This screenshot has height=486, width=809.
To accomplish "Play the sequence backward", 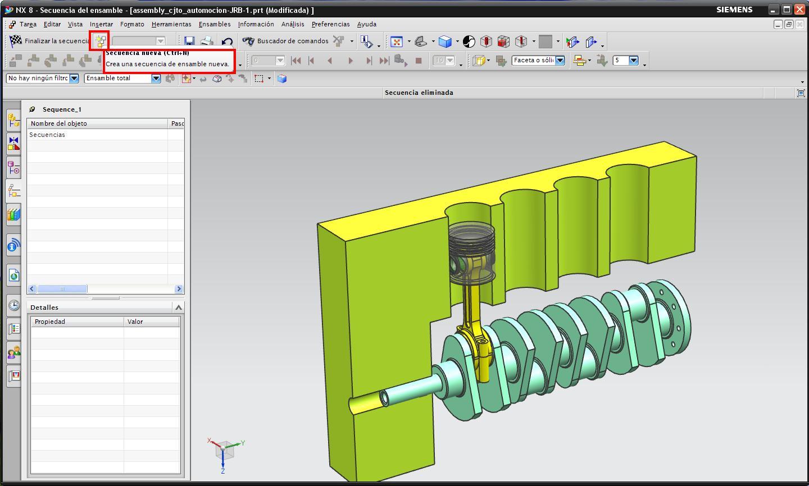I will [x=330, y=61].
